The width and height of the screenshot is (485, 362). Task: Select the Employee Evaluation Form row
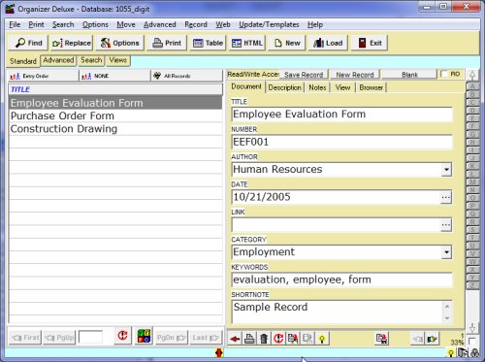tap(115, 103)
